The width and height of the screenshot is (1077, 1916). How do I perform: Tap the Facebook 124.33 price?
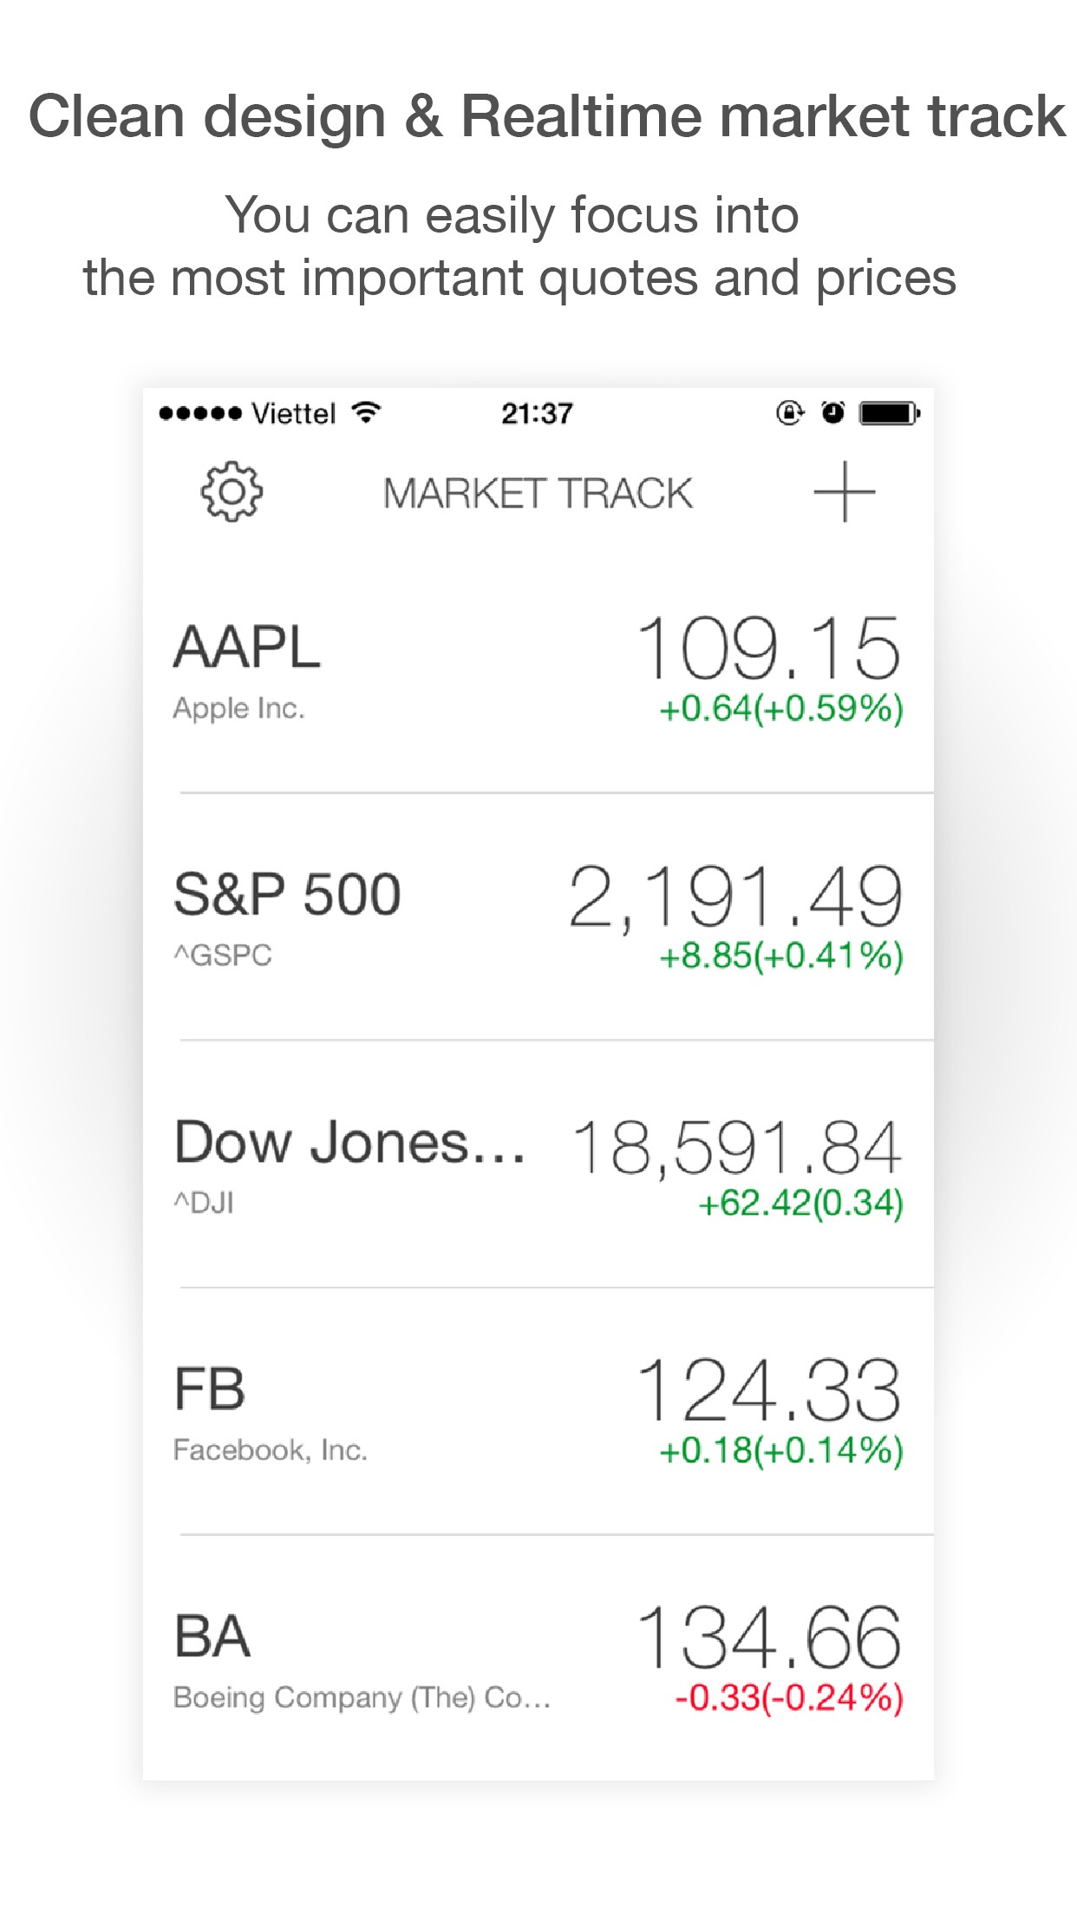(769, 1391)
